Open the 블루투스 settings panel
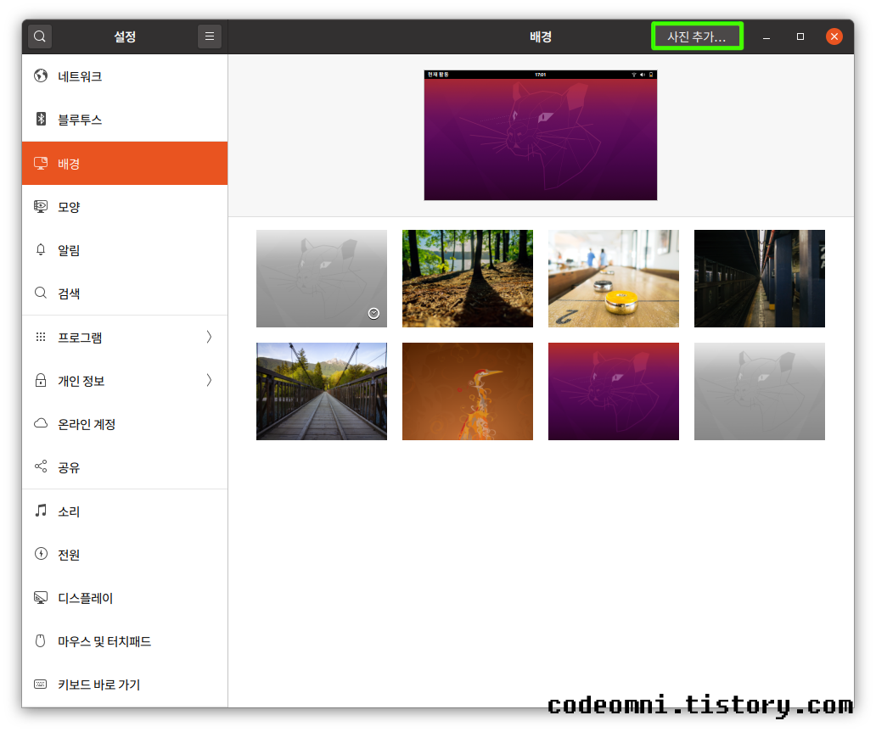 125,120
